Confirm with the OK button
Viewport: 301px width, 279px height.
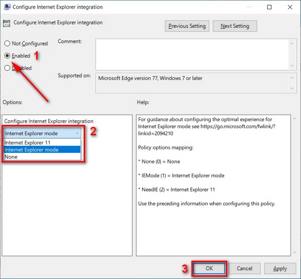[209, 268]
